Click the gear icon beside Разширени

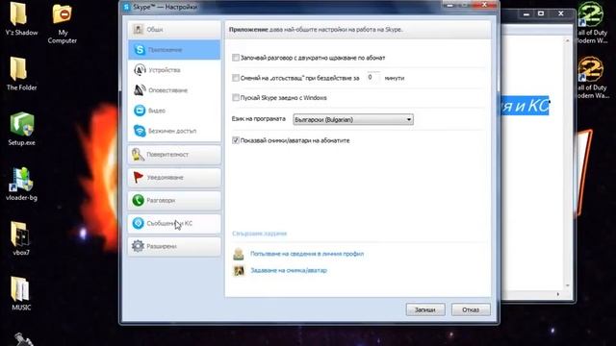(x=138, y=246)
